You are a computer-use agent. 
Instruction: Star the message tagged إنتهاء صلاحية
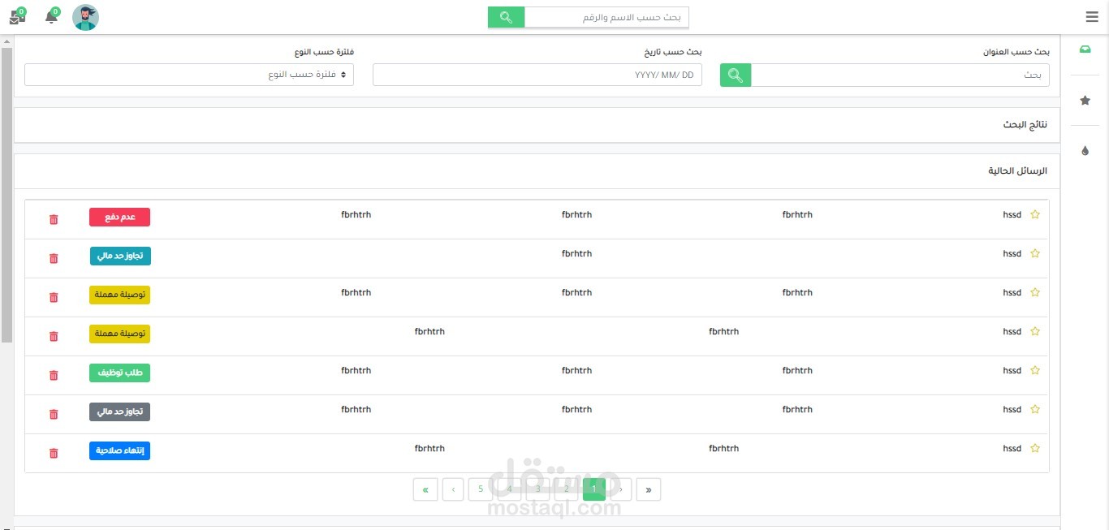point(1035,448)
